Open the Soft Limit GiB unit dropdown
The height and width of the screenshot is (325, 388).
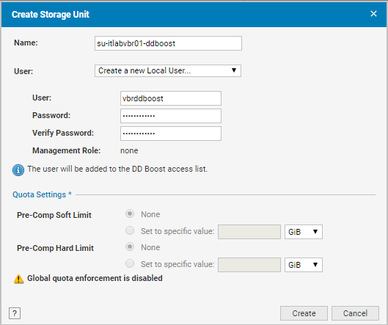point(304,232)
